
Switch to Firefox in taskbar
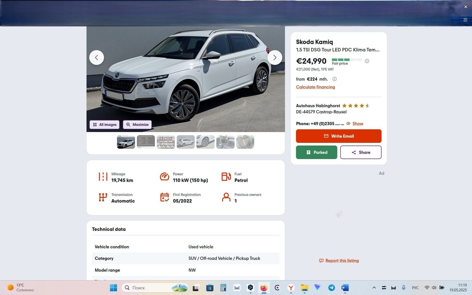264,288
